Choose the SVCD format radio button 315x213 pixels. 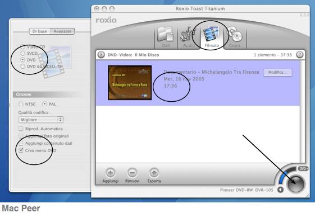click(22, 53)
